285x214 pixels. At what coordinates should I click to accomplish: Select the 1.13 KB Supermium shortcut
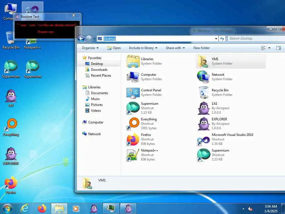(x=160, y=108)
